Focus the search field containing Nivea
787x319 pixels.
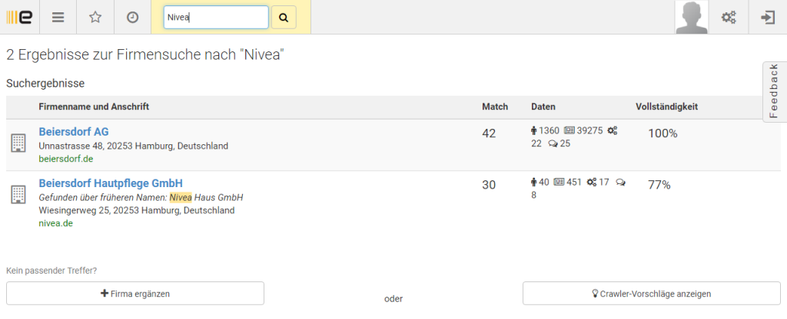tap(216, 17)
